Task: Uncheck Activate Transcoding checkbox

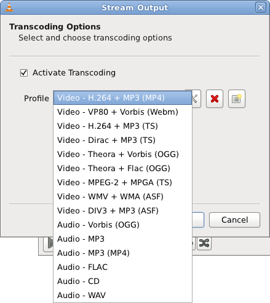Action: [x=24, y=73]
